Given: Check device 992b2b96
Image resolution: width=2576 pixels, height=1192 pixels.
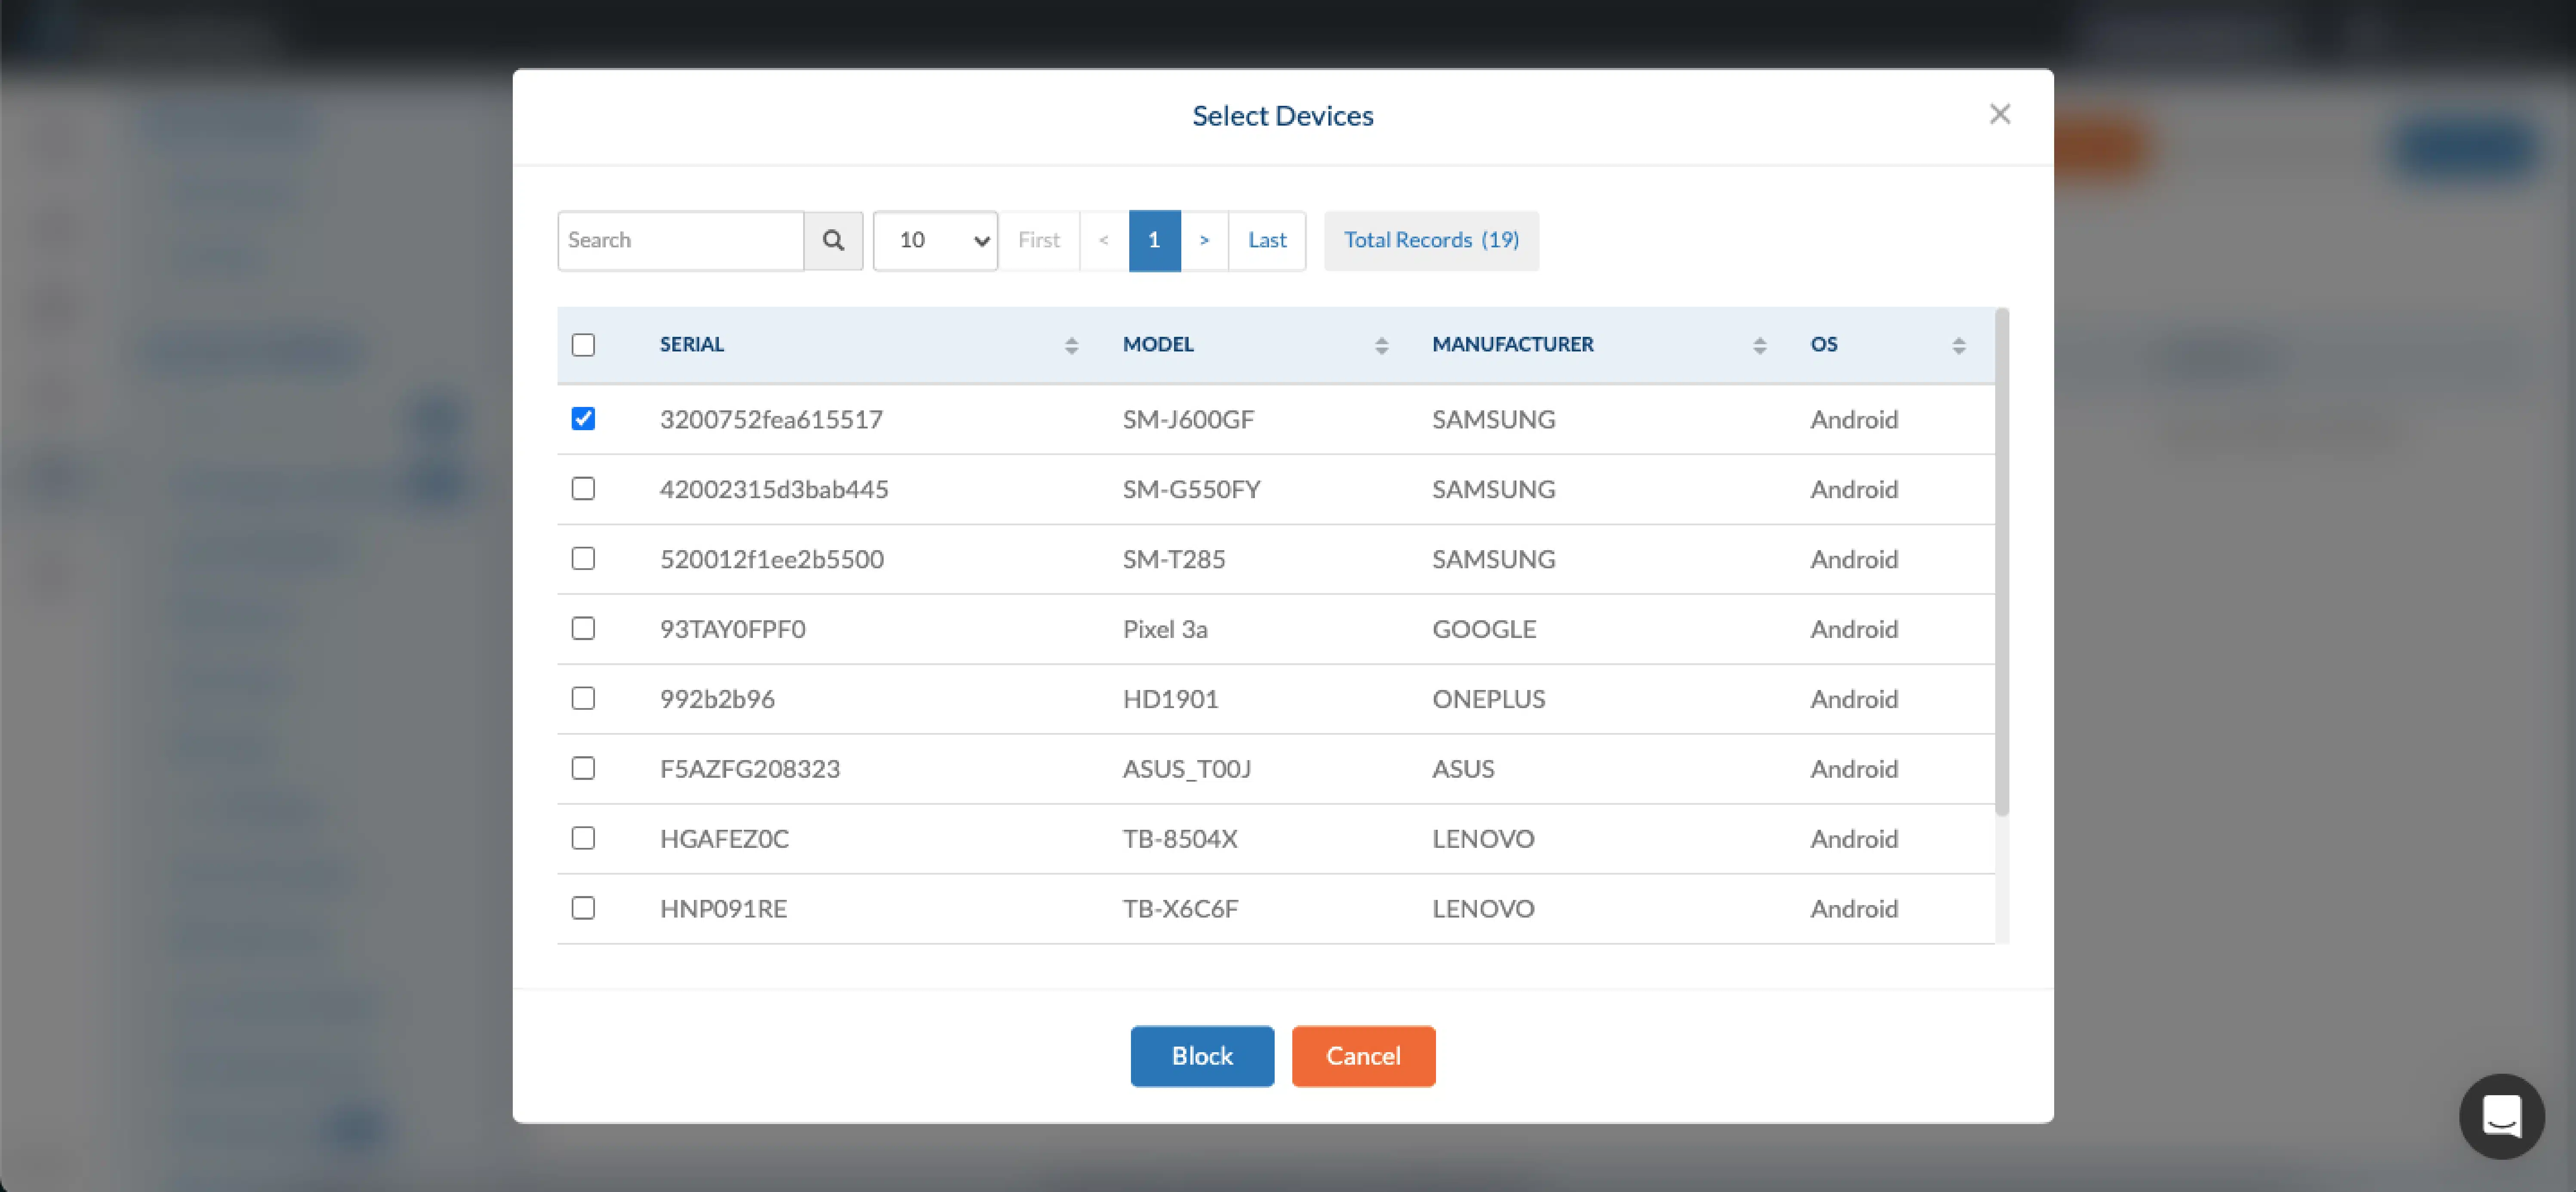Looking at the screenshot, I should 583,699.
